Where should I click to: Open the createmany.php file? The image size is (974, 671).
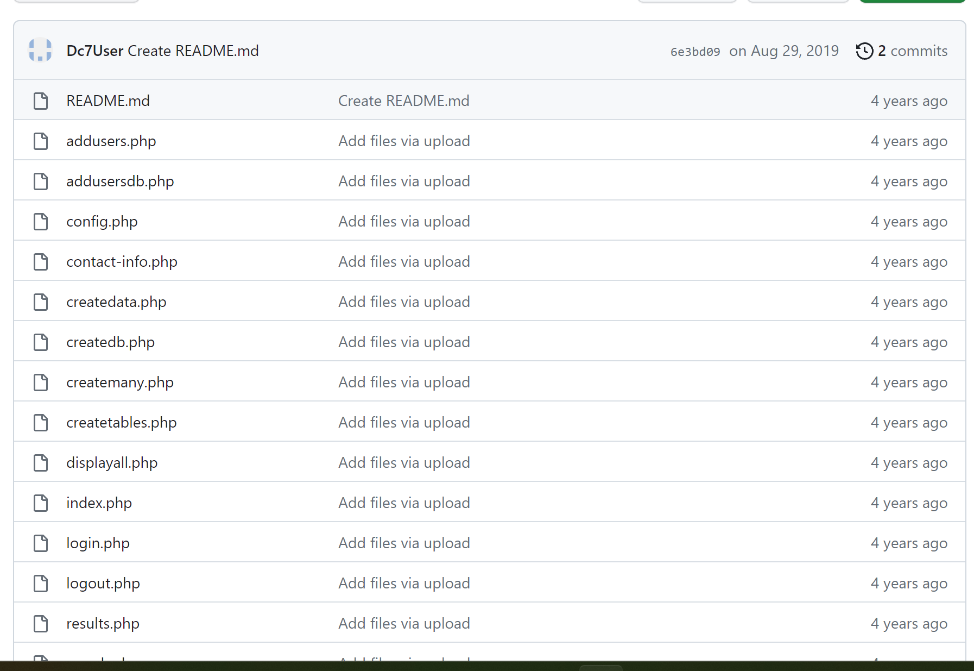click(120, 382)
